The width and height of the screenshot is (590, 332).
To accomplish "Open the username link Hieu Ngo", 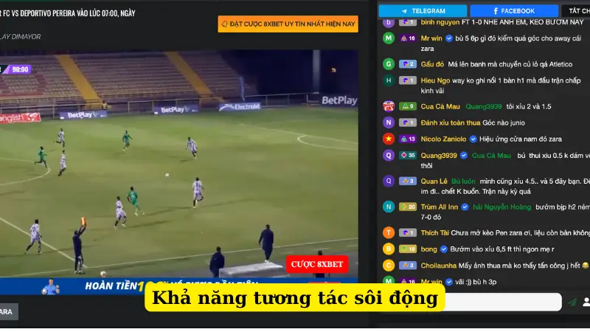I will point(435,80).
